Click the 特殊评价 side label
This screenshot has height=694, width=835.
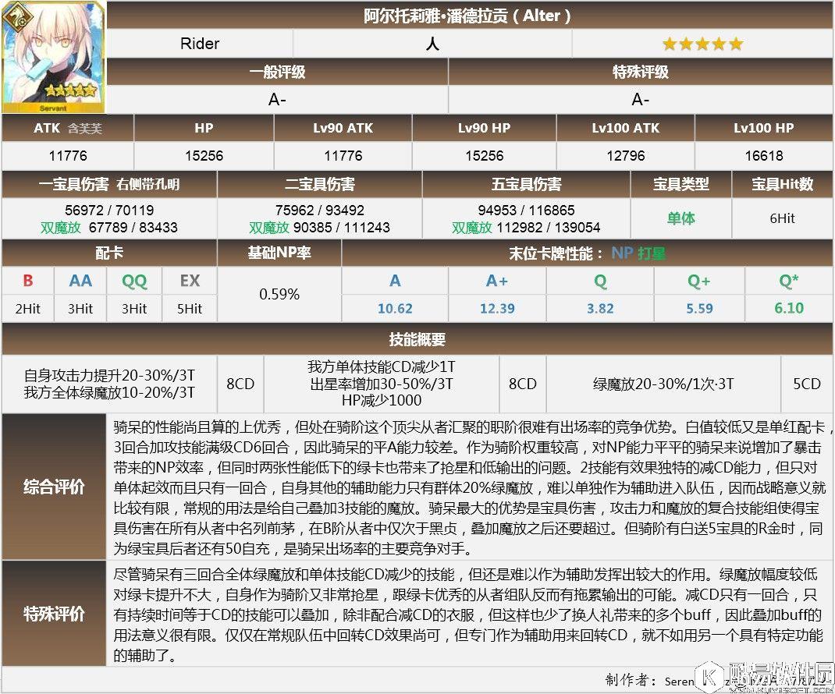54,613
